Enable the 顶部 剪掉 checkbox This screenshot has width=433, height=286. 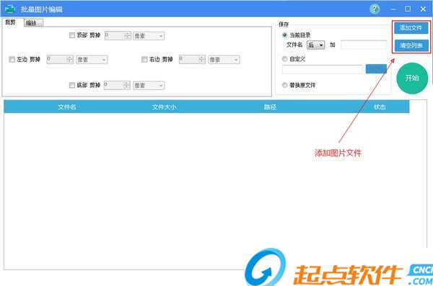coord(71,35)
